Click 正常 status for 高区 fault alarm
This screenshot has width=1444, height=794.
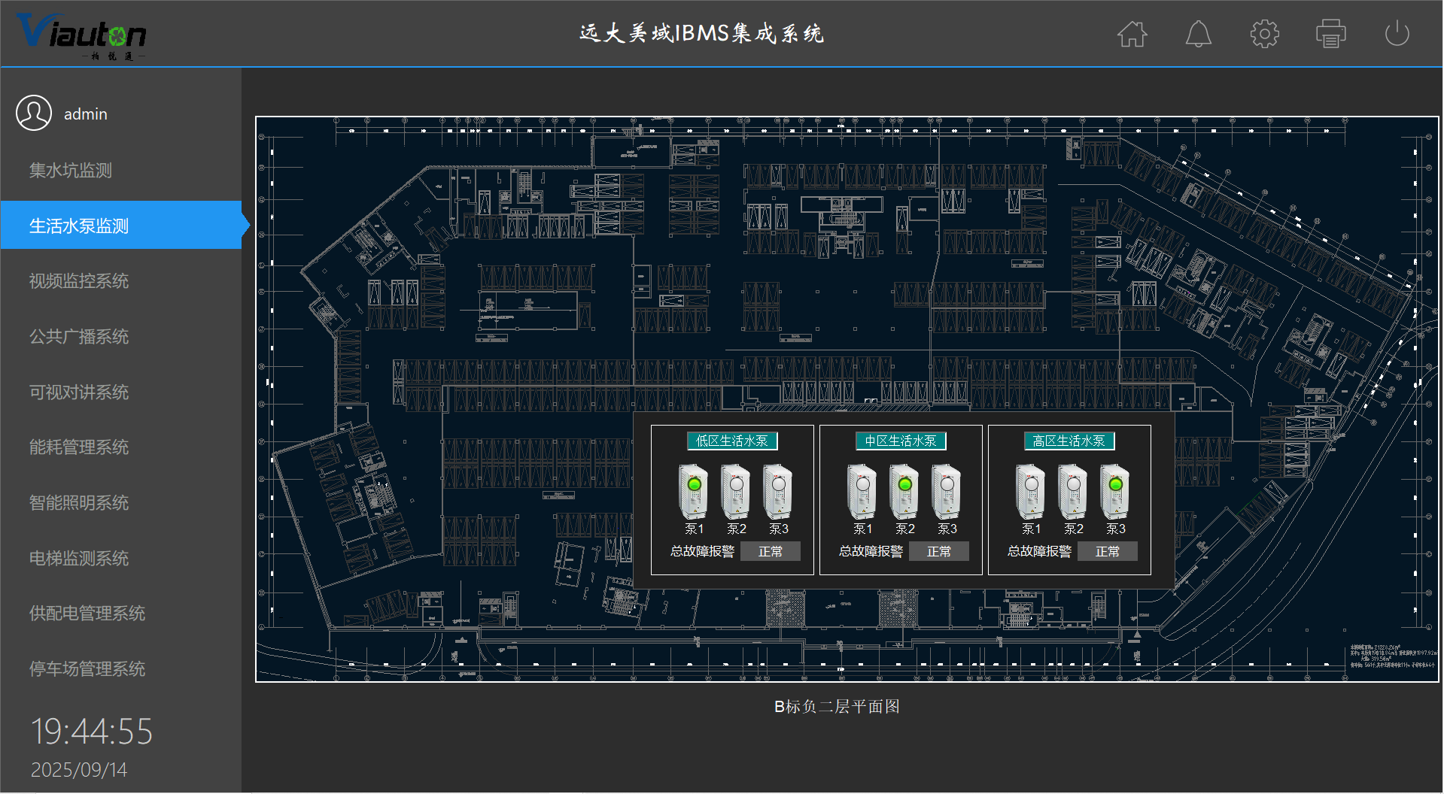click(1107, 552)
